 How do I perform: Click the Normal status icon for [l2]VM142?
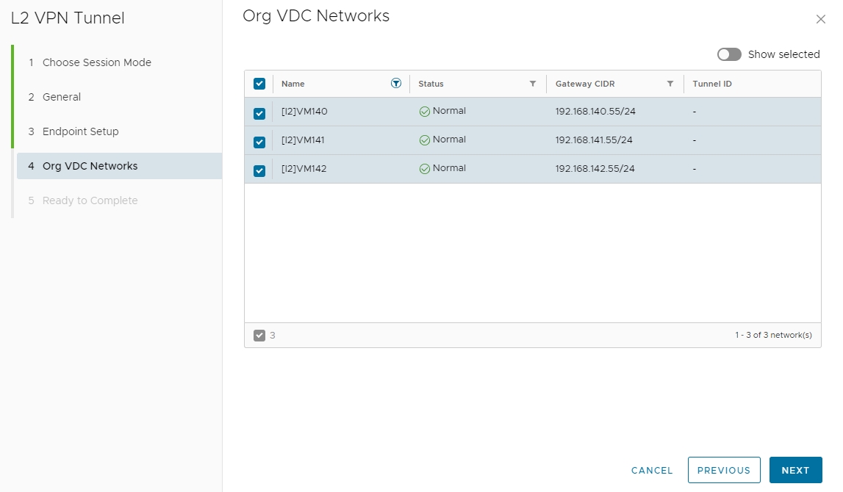(424, 169)
